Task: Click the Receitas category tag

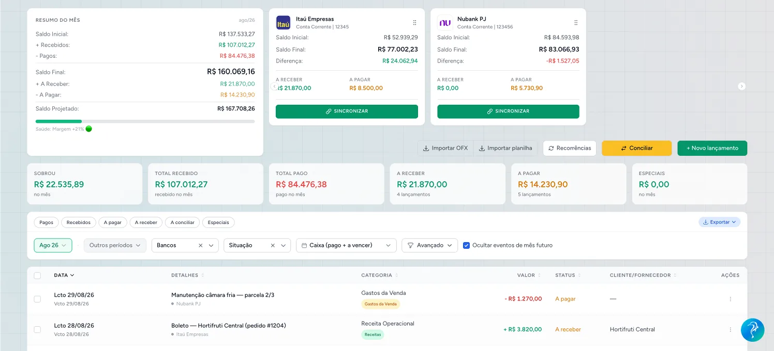Action: pyautogui.click(x=373, y=334)
